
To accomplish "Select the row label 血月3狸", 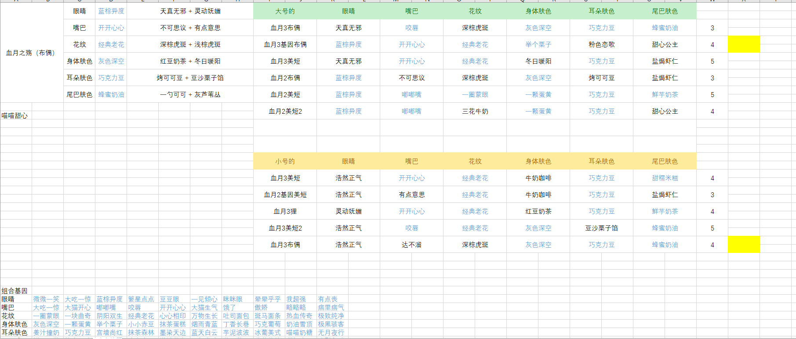I will click(x=285, y=211).
